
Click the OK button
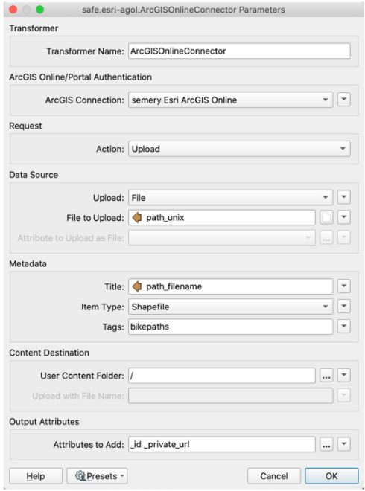coord(331,476)
